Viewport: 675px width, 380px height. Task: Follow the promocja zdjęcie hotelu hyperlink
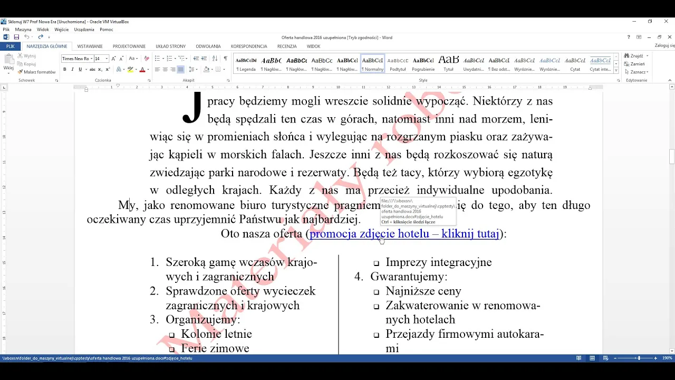404,234
